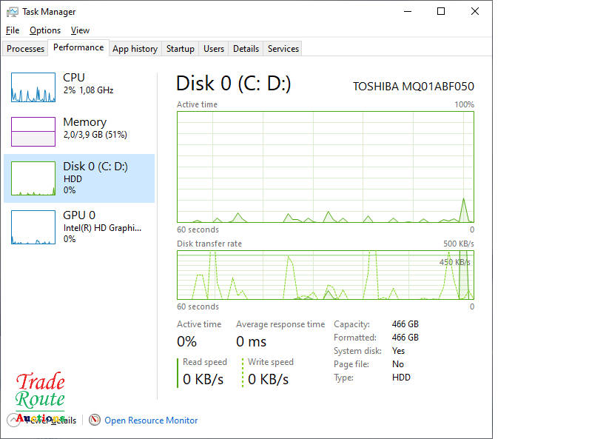
Task: Open the File menu
Action: tap(13, 30)
